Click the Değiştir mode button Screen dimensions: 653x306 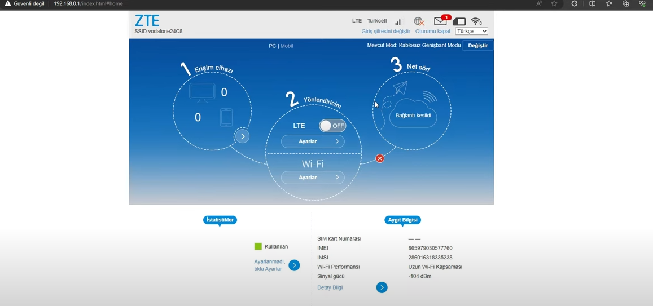477,46
